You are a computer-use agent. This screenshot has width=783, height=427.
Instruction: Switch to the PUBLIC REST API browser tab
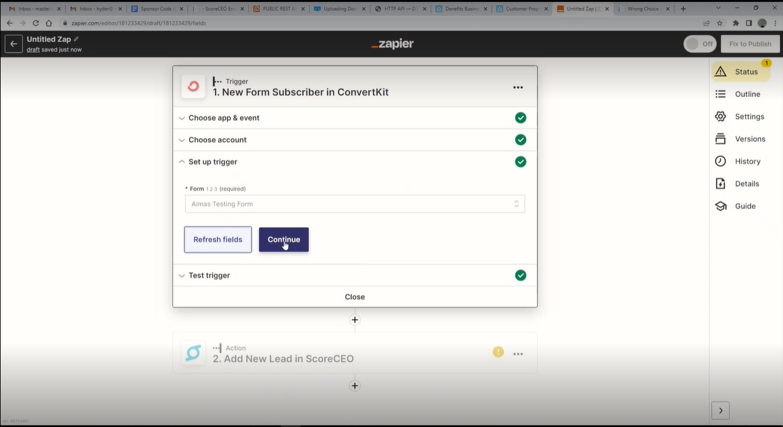click(279, 9)
